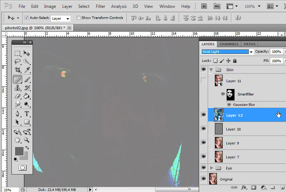Show the hidden Layer 11
Viewport: 286px width, 192px height.
click(204, 81)
